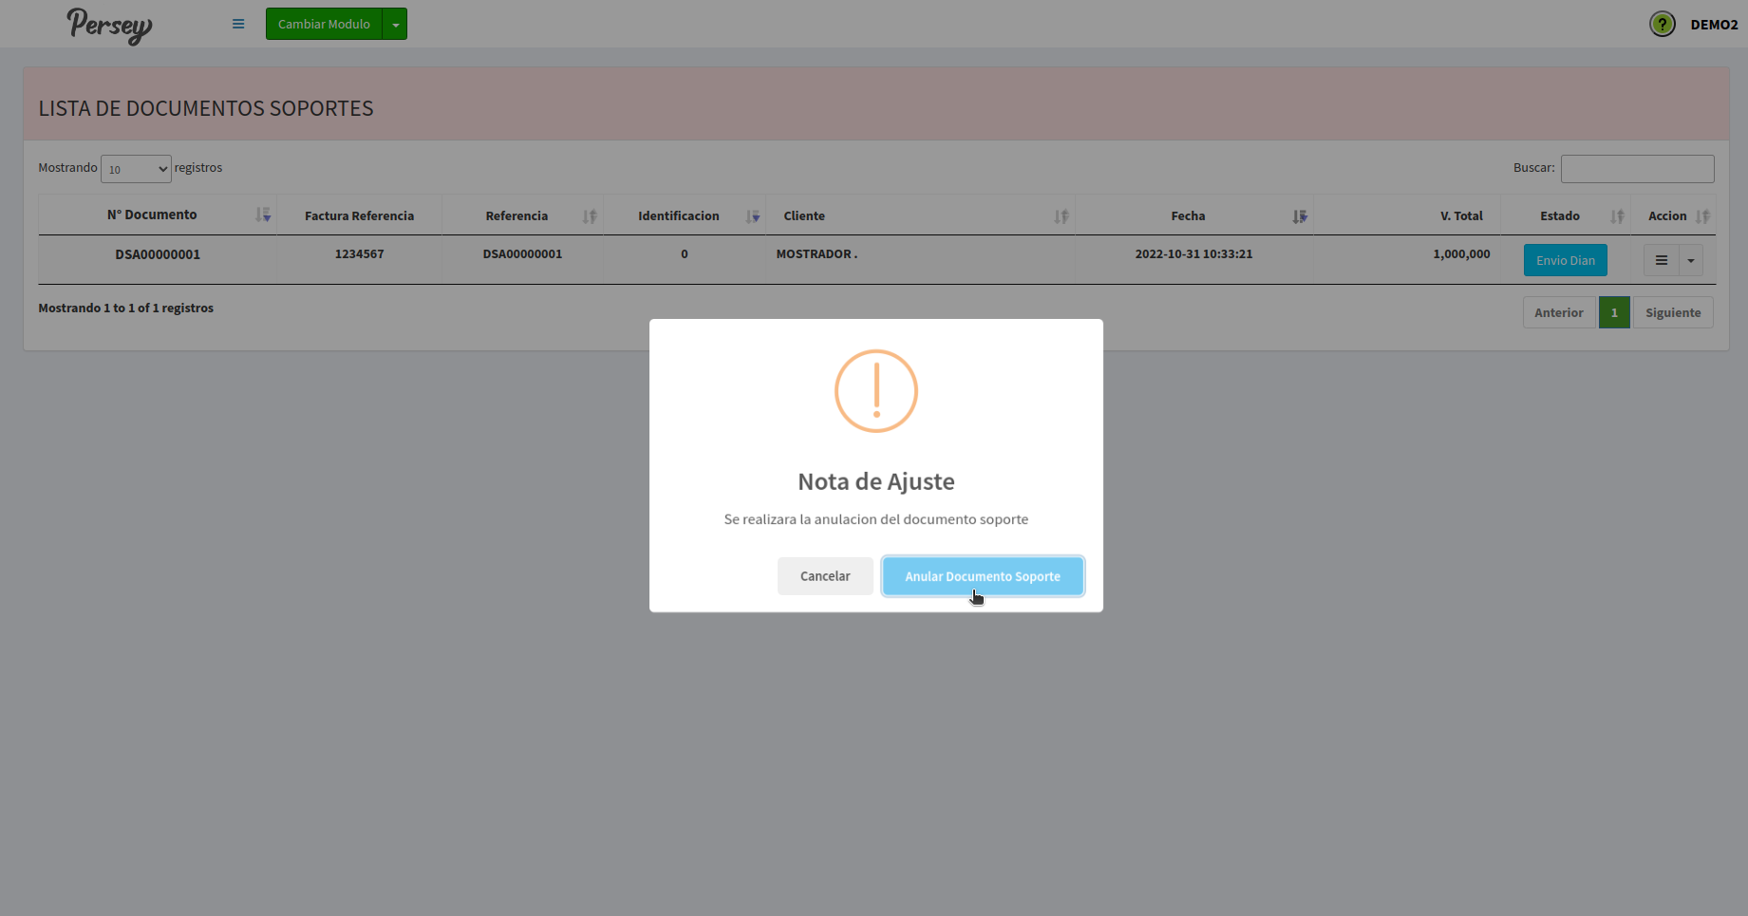The width and height of the screenshot is (1748, 916).
Task: Confirm with Anular Documento Soporte button
Action: tap(982, 576)
